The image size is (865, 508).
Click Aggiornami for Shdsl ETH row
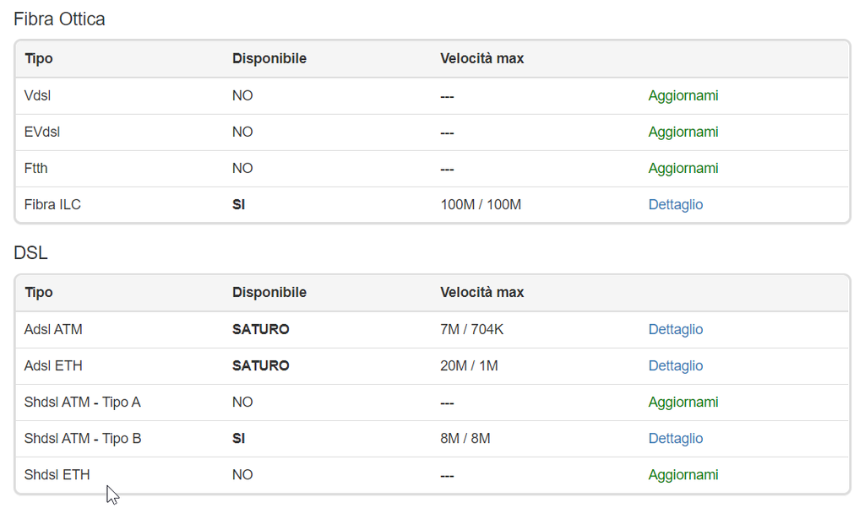click(x=683, y=475)
